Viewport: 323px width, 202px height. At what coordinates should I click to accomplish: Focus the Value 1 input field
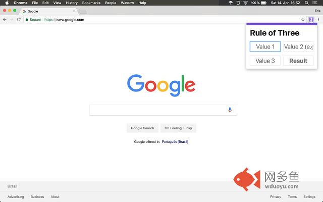(265, 46)
